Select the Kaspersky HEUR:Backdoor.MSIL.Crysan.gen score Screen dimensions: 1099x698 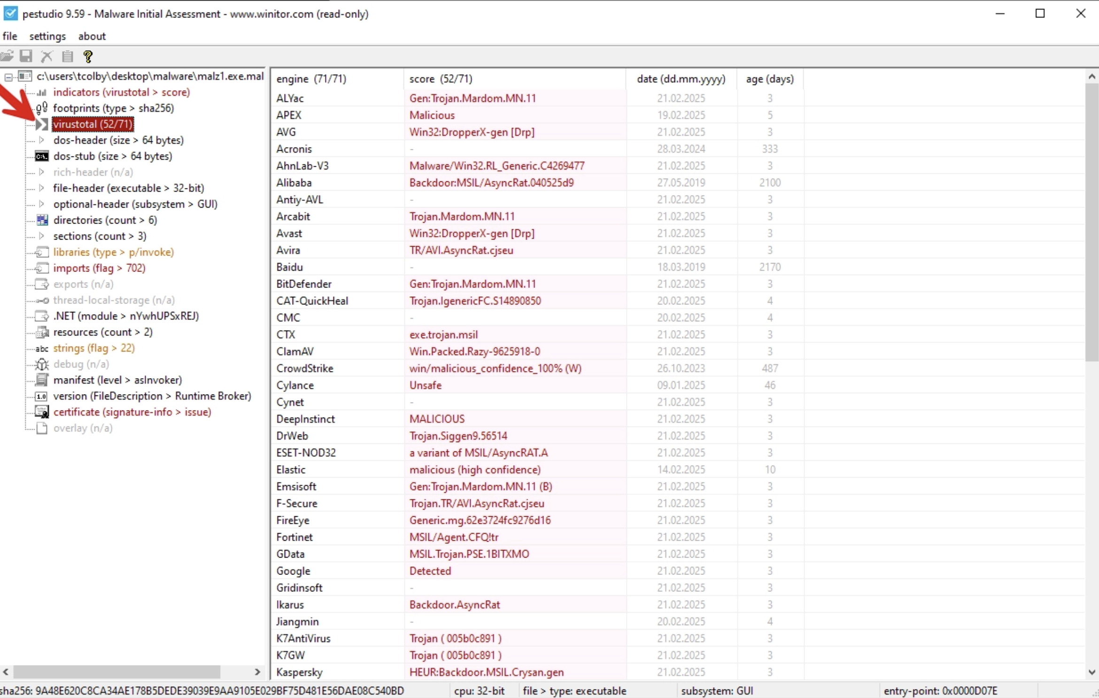(486, 672)
